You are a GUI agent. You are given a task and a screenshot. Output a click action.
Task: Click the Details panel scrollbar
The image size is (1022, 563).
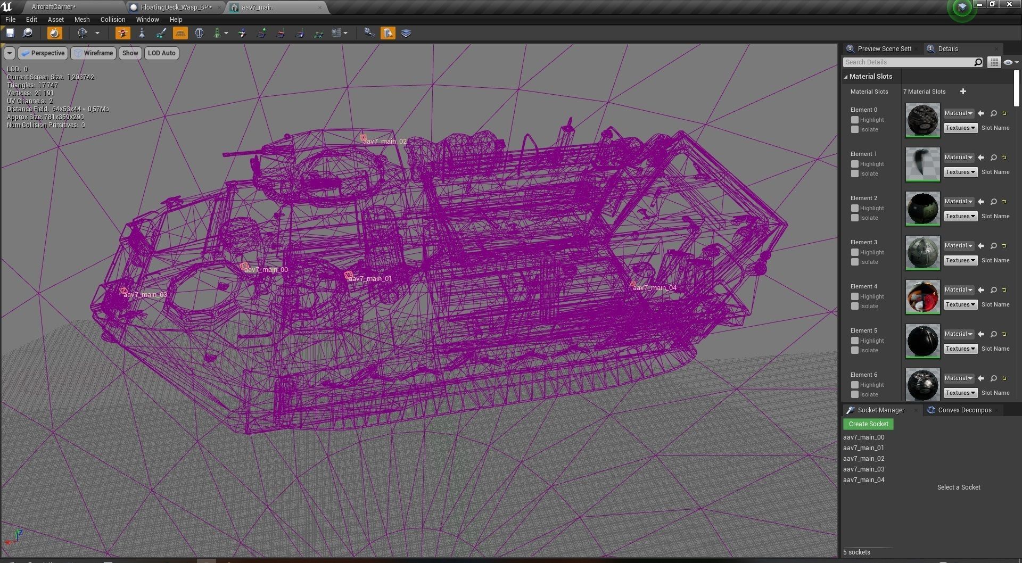pyautogui.click(x=1017, y=88)
